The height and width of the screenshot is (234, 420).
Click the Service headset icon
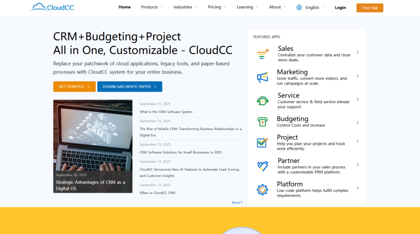click(x=262, y=101)
